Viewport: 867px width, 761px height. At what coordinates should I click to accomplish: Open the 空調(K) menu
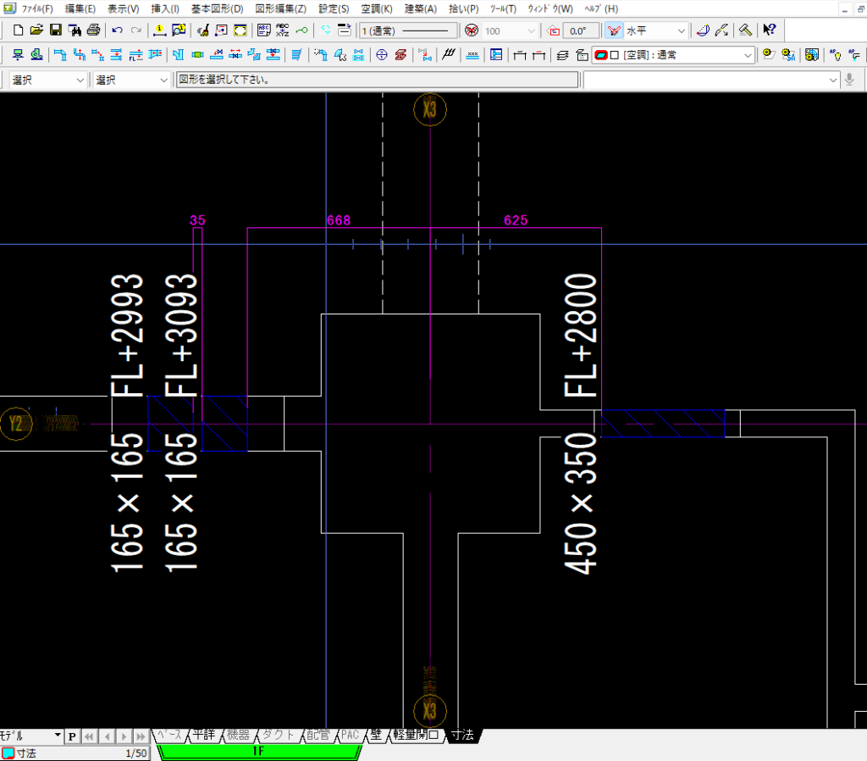click(x=376, y=8)
